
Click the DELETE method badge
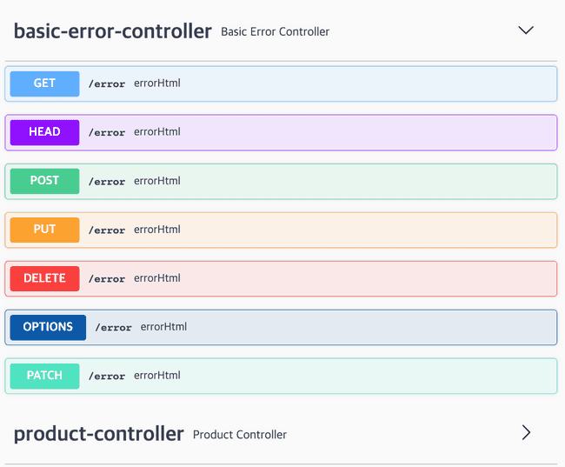point(44,278)
